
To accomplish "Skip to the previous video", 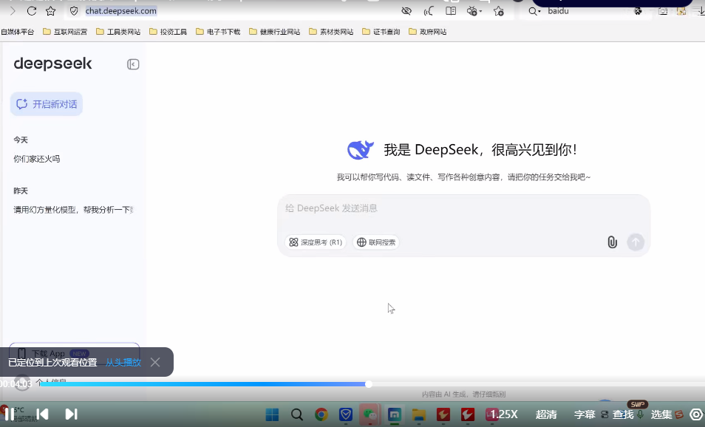I will click(42, 414).
